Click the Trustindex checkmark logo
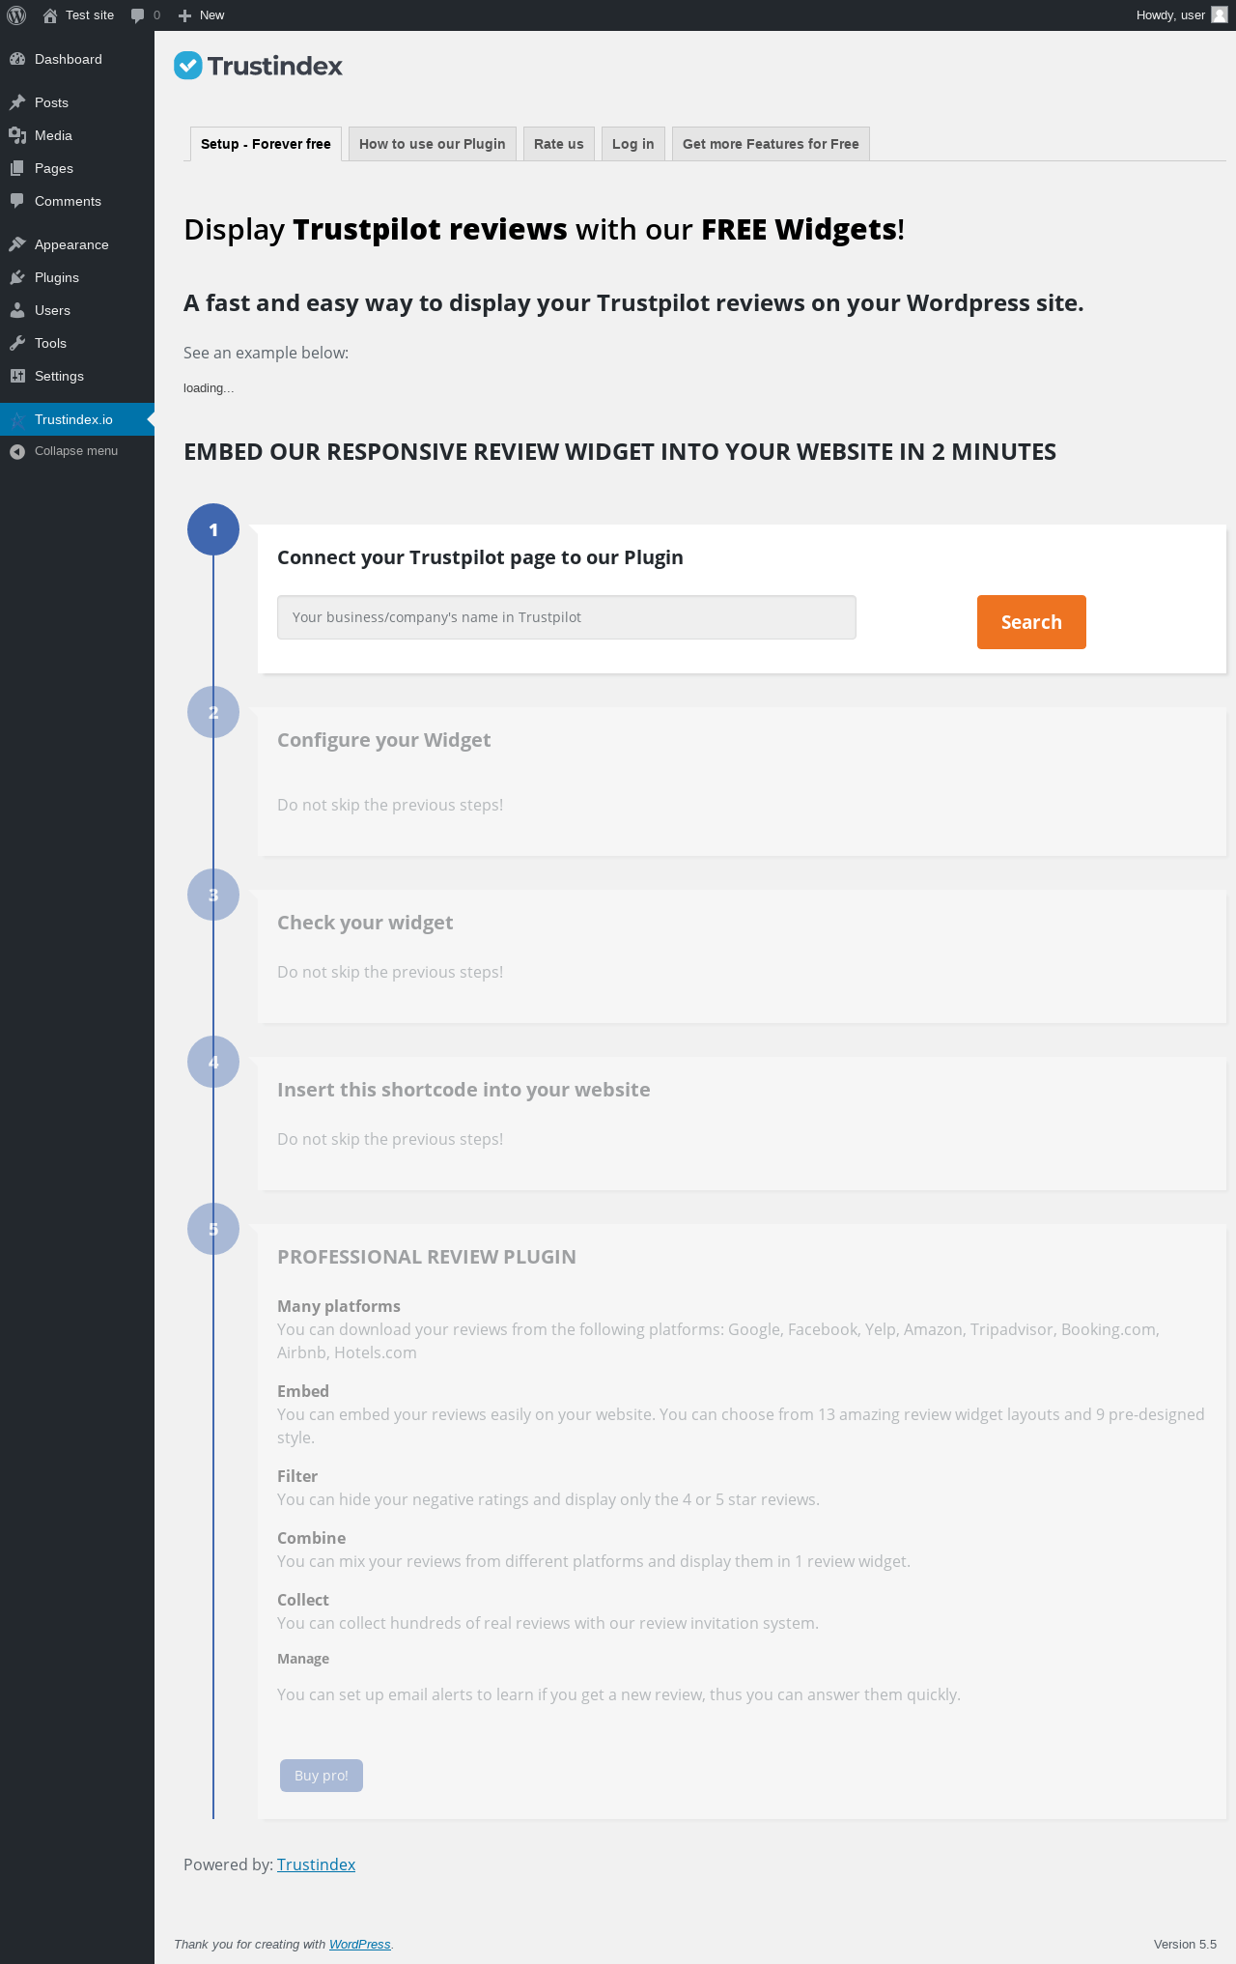1236x1964 pixels. click(188, 66)
